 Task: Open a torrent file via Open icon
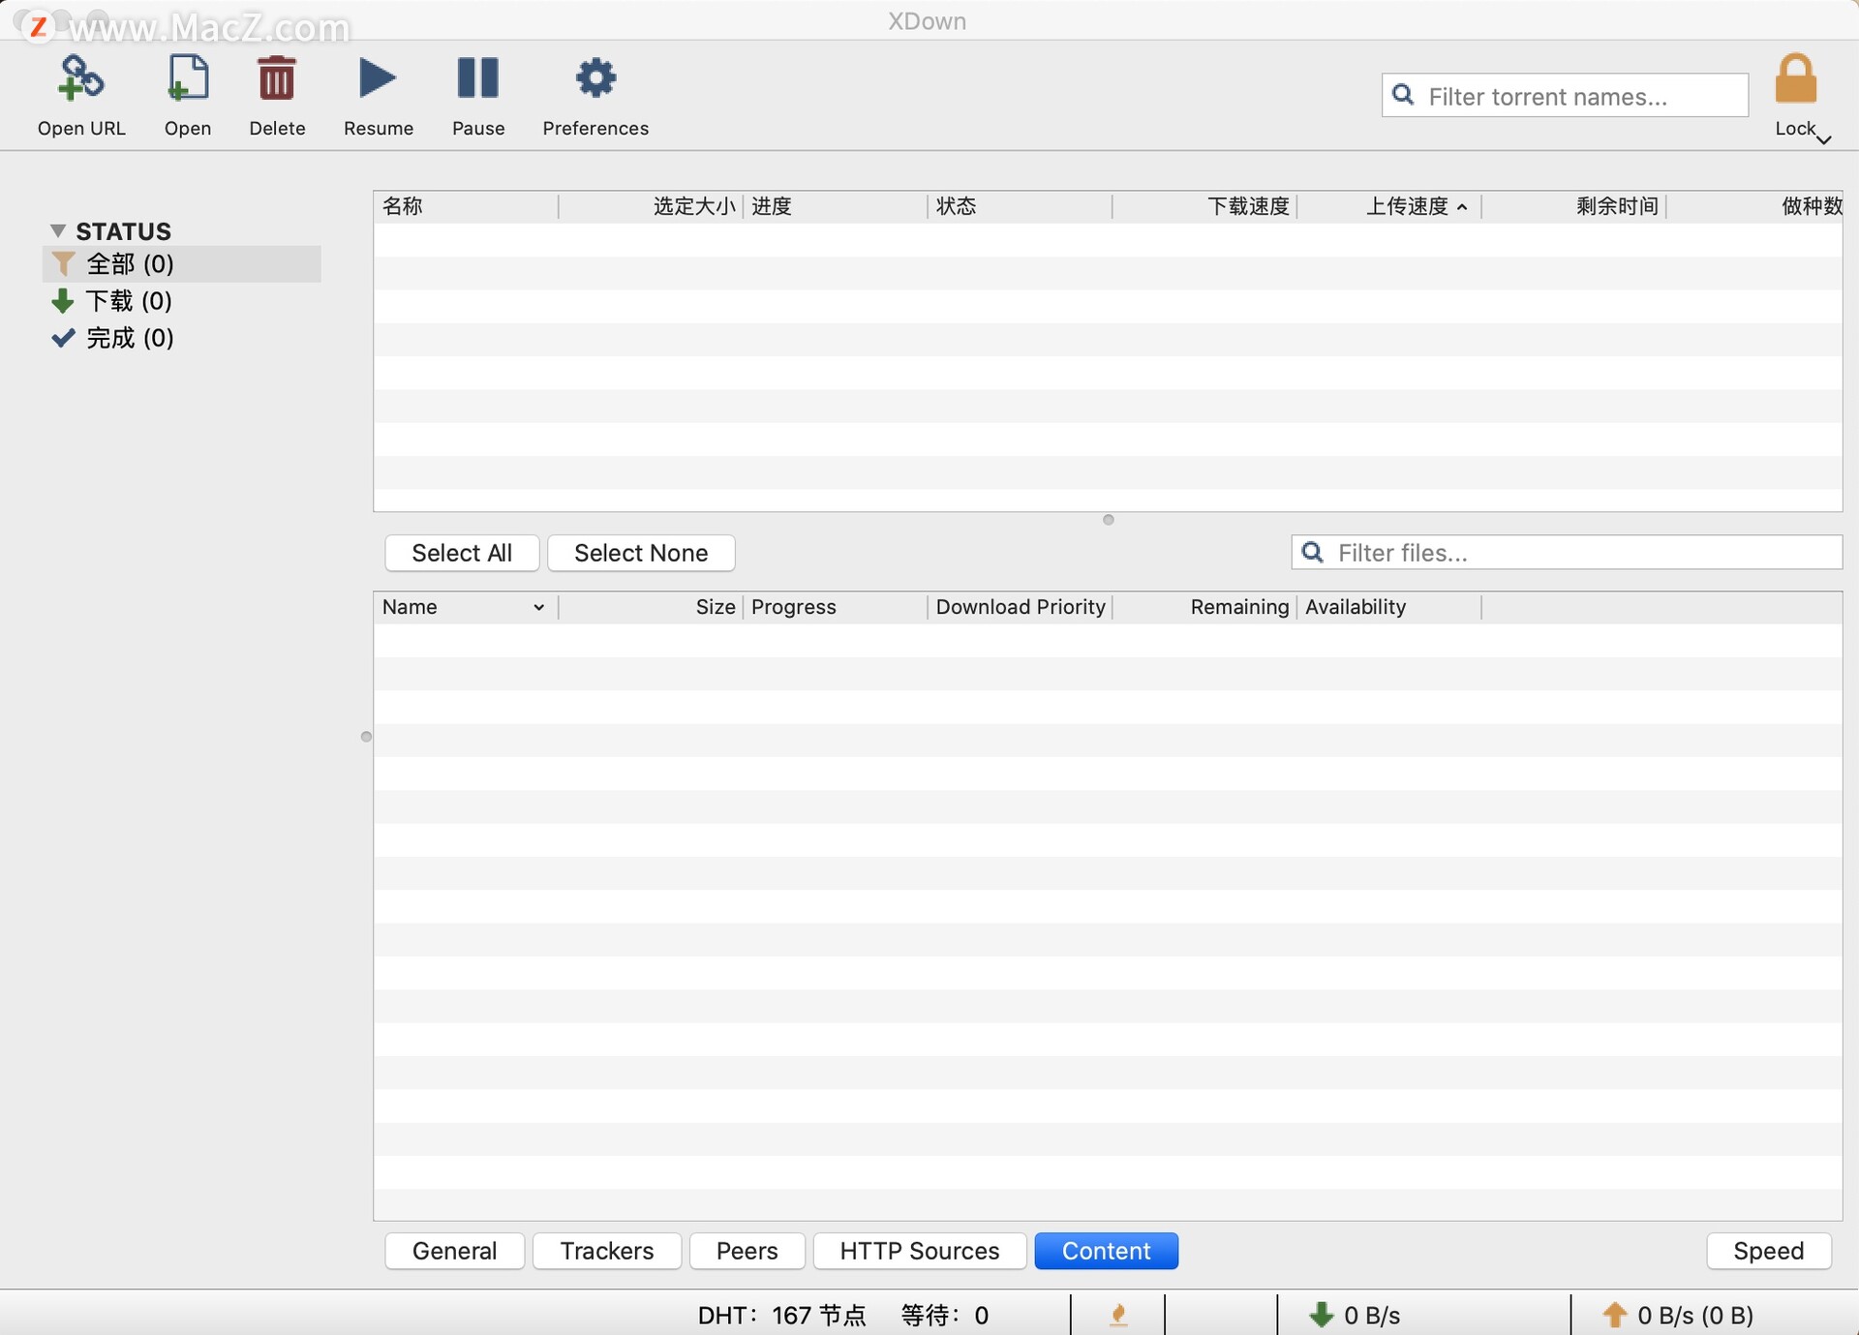coord(187,78)
